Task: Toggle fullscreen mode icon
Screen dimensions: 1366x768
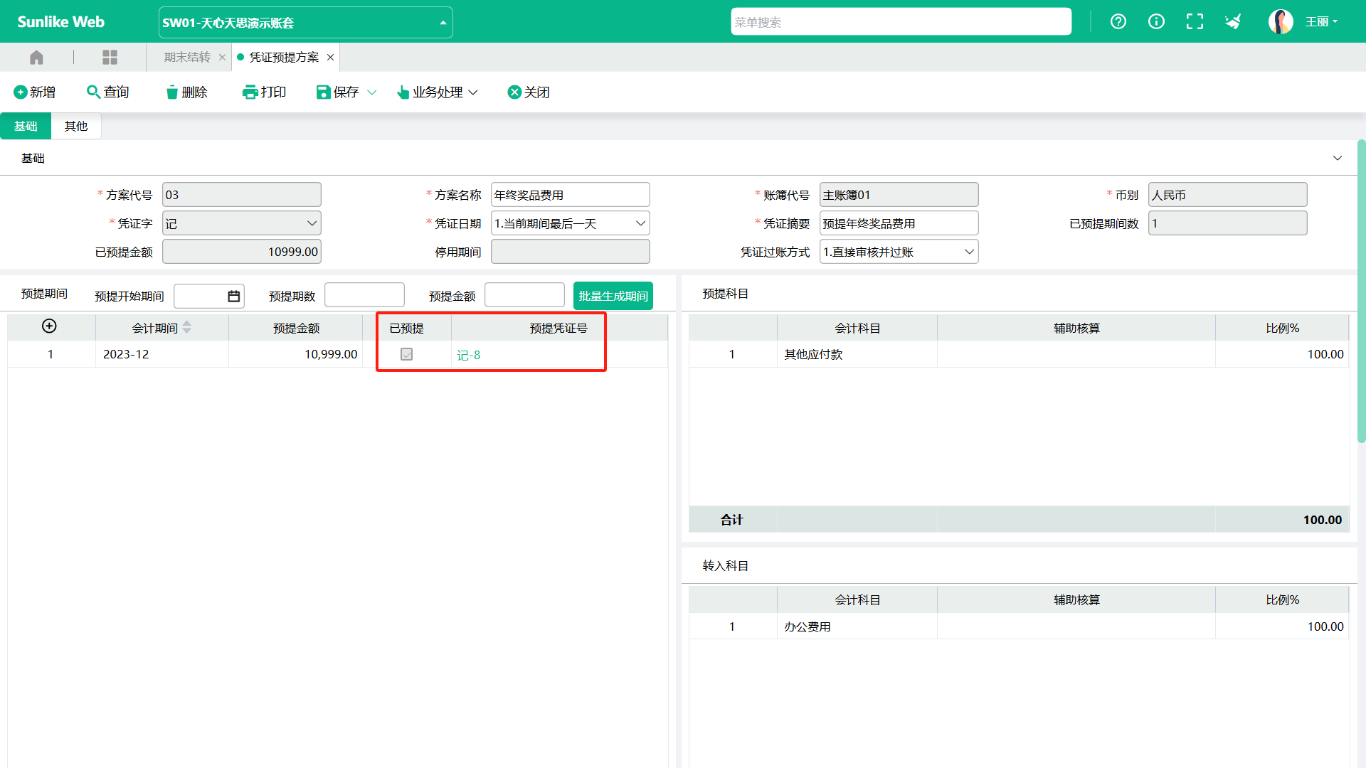Action: 1195,21
